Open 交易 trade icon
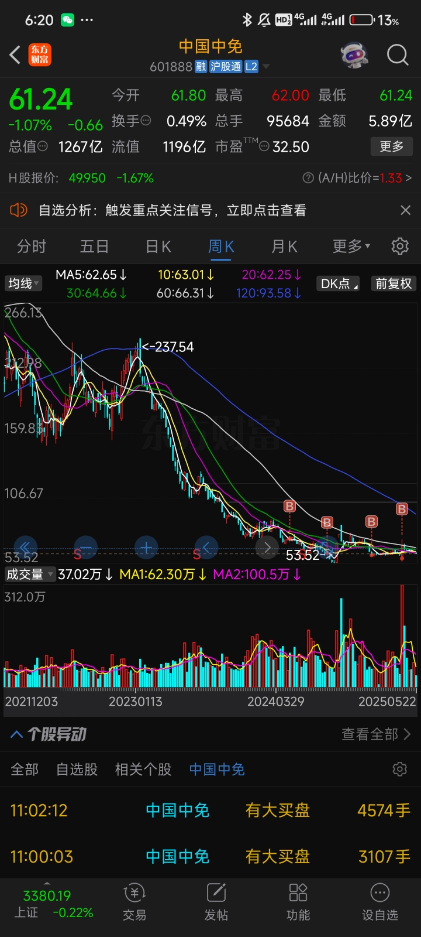 [134, 902]
